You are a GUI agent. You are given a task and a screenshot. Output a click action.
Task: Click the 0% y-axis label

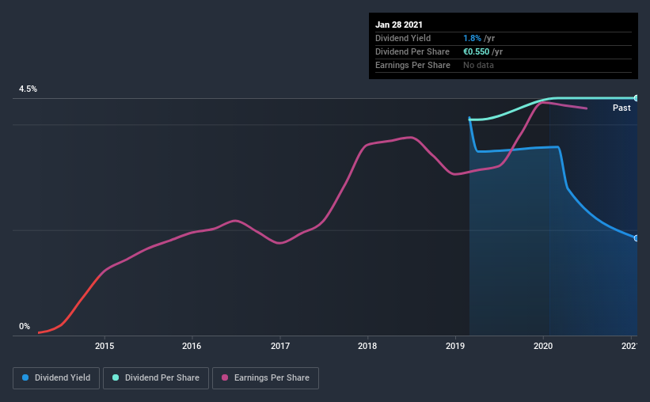25,327
